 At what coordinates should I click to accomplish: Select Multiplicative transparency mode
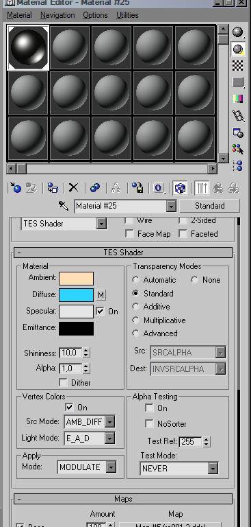pyautogui.click(x=135, y=320)
